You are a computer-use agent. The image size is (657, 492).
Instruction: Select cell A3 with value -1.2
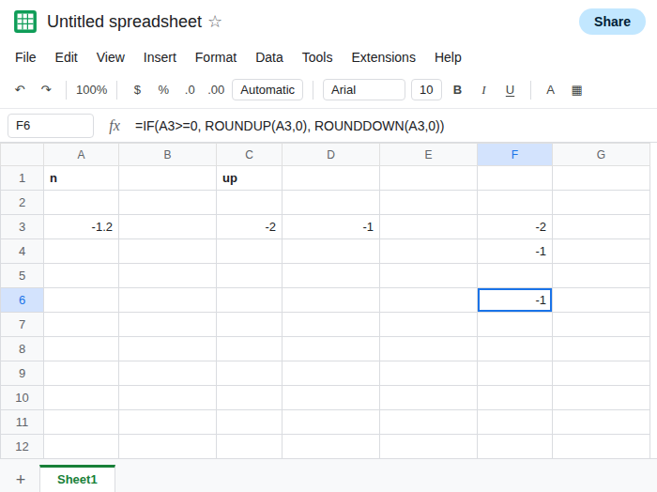pyautogui.click(x=81, y=226)
